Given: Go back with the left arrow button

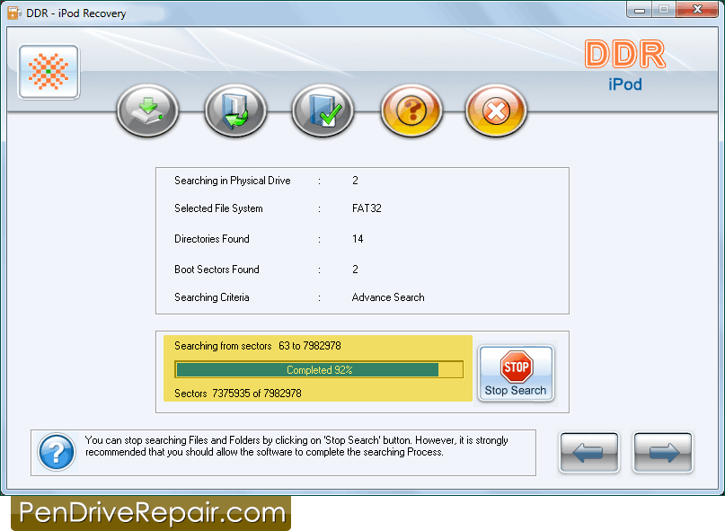Looking at the screenshot, I should (589, 452).
